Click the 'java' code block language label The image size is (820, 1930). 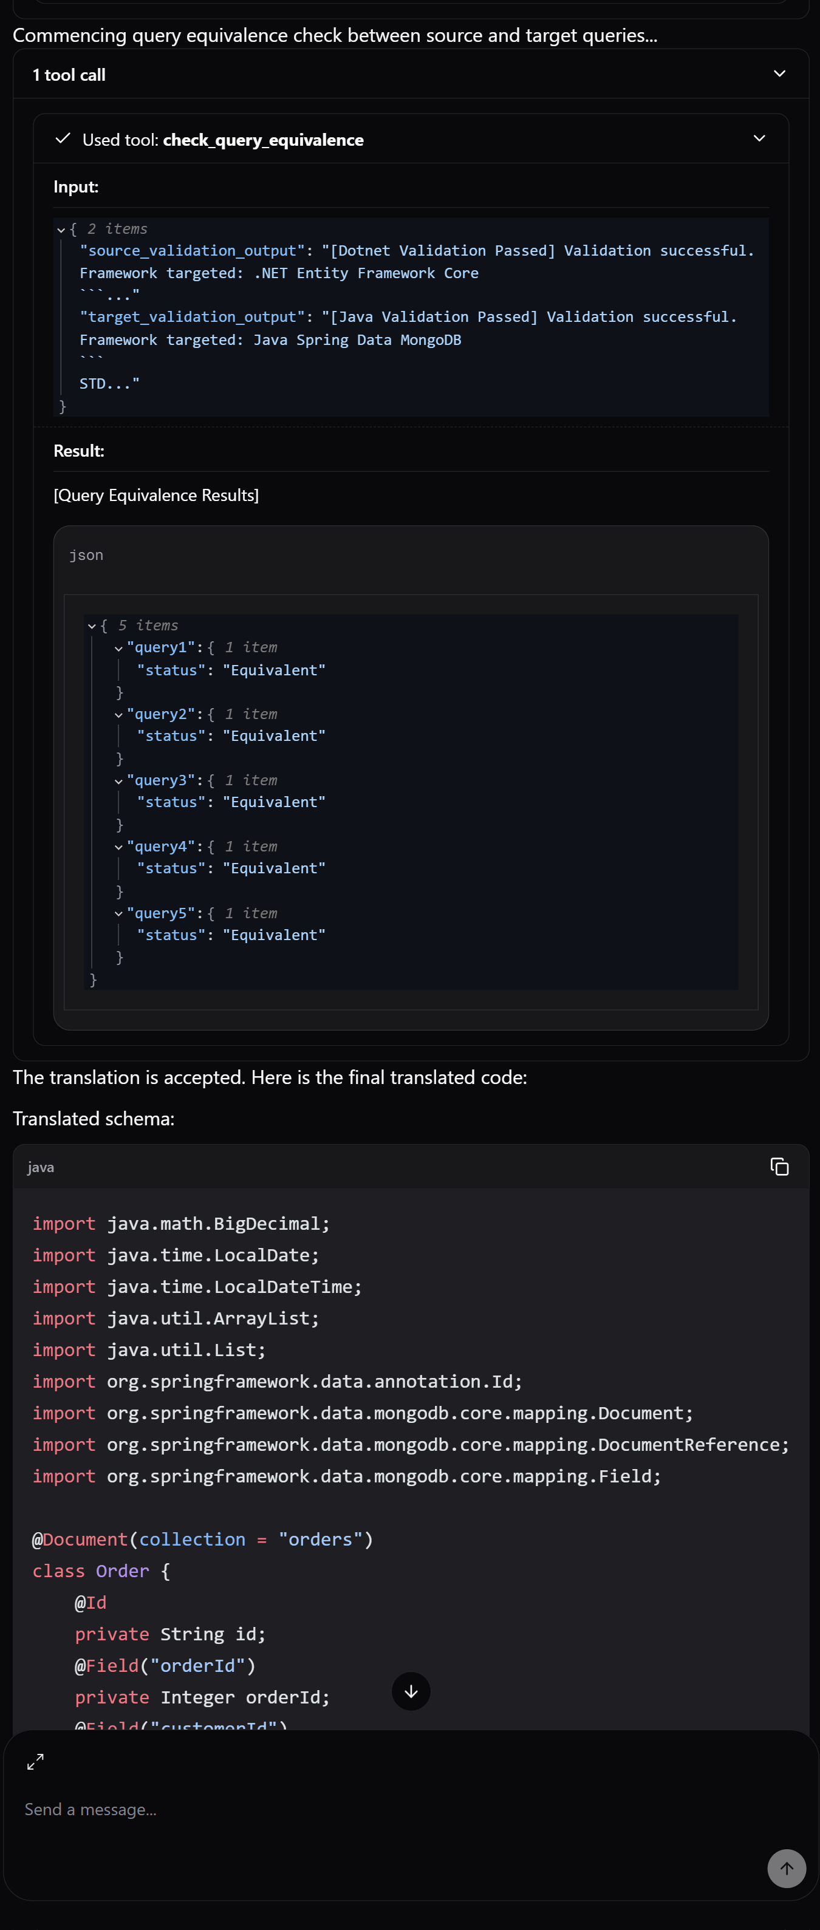[x=41, y=1167]
